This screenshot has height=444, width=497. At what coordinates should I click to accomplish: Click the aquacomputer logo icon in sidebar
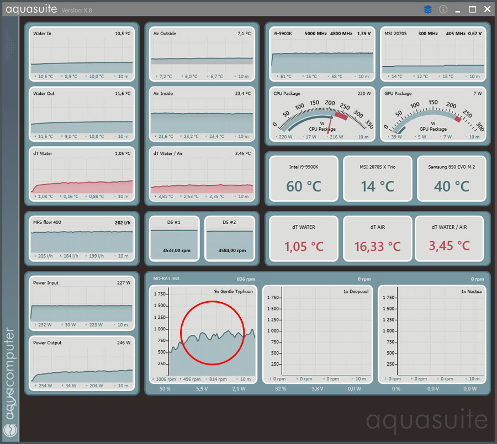pyautogui.click(x=10, y=431)
